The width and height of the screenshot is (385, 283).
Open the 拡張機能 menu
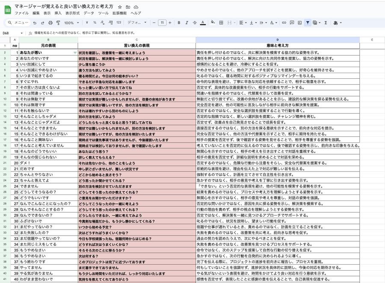coord(120,13)
